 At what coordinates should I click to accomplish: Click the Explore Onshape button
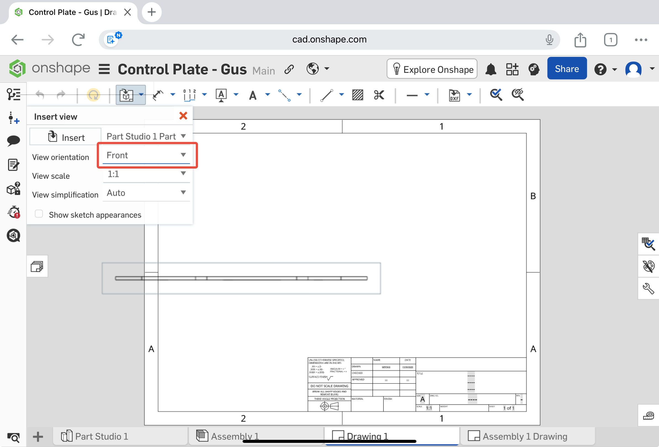point(432,69)
